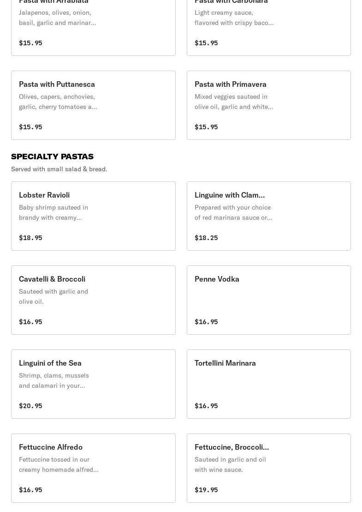
Task: Choose Linguine with Clam pasta
Action: (268, 216)
